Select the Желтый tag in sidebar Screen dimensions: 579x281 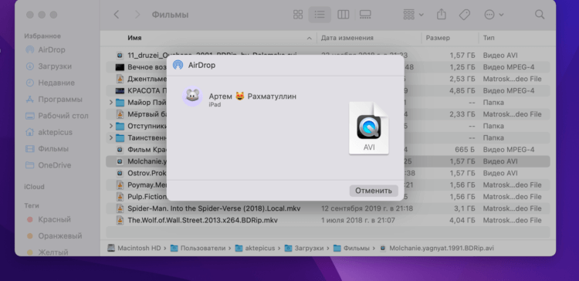pyautogui.click(x=47, y=252)
